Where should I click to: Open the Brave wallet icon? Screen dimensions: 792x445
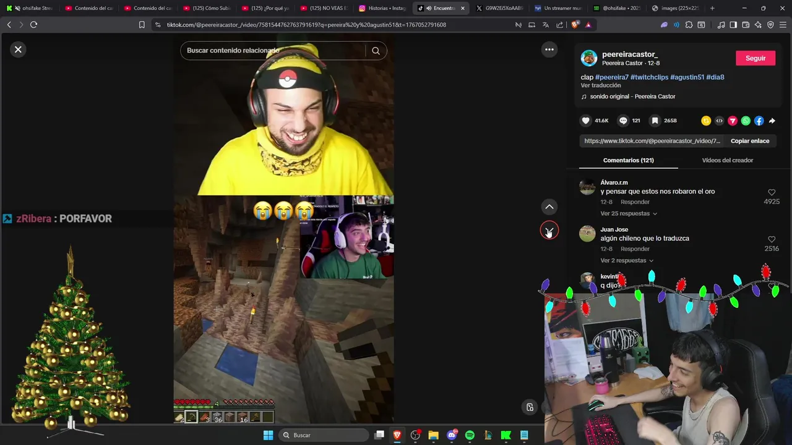pyautogui.click(x=746, y=25)
